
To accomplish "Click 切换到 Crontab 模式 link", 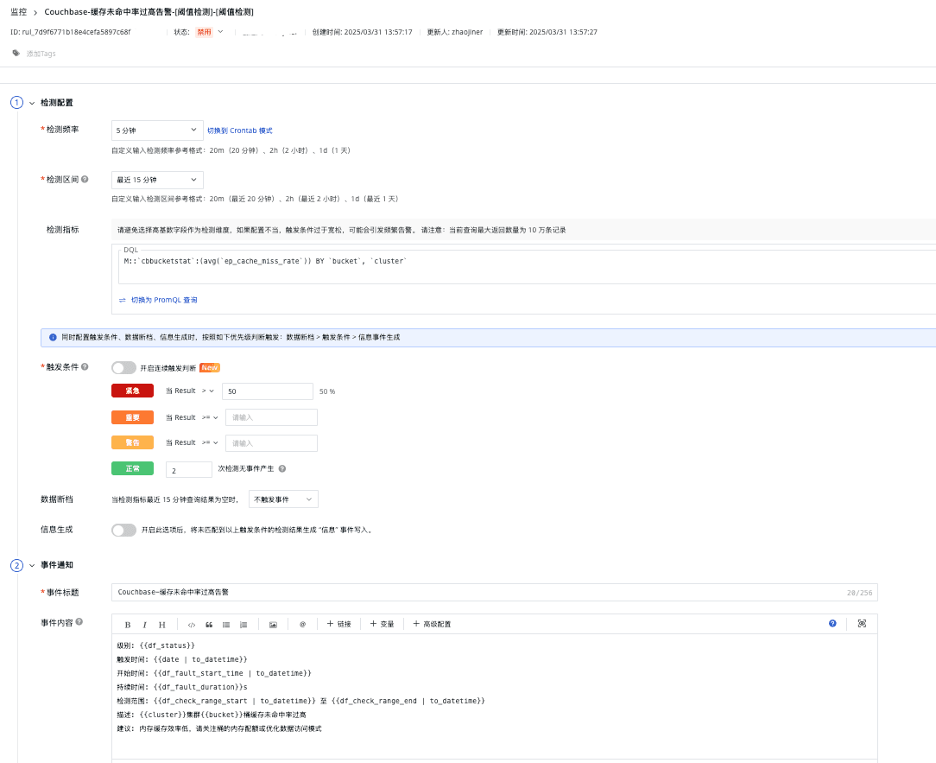I will point(240,130).
